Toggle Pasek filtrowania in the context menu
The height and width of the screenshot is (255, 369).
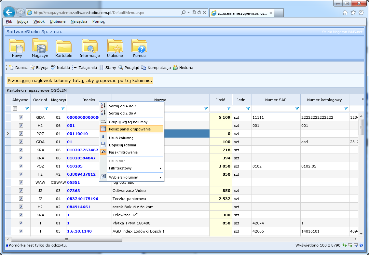point(131,152)
